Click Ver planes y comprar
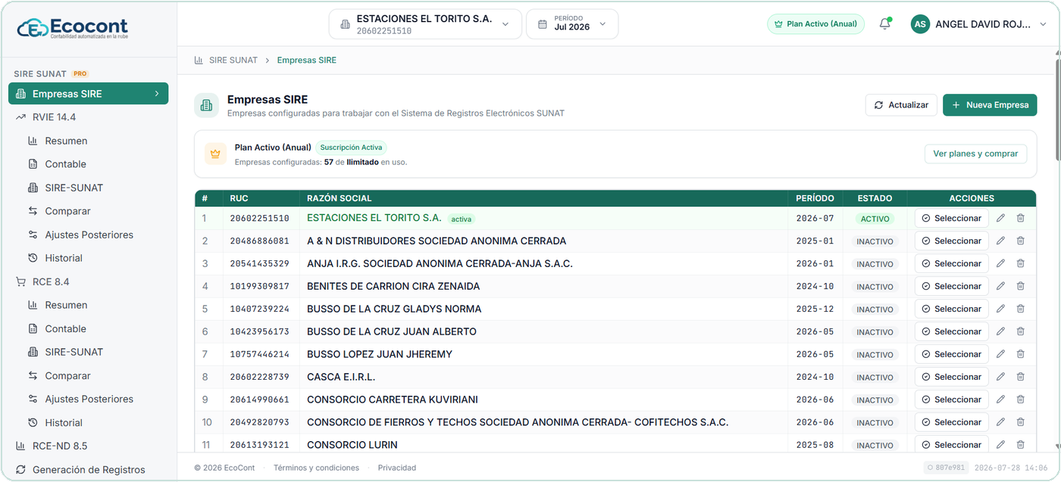1061x482 pixels. coord(975,154)
